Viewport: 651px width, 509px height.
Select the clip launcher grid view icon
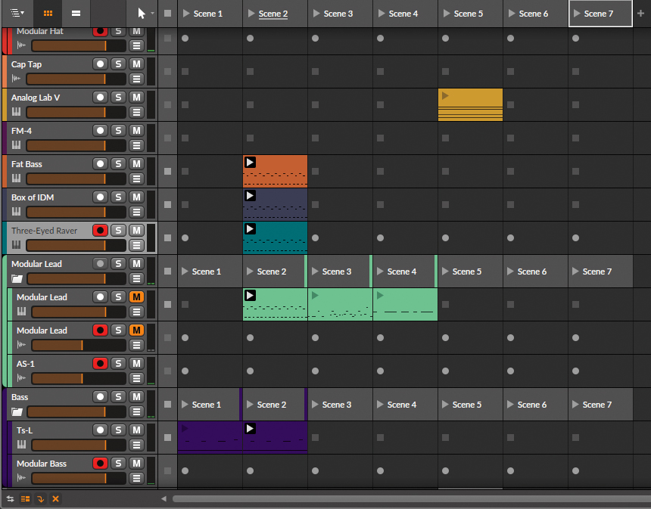pyautogui.click(x=47, y=13)
